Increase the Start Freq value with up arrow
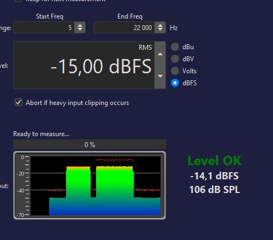The height and width of the screenshot is (240, 273). point(80,25)
